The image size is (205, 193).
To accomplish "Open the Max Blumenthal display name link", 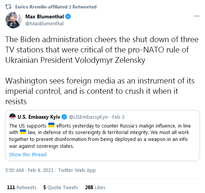I will 44,16.
